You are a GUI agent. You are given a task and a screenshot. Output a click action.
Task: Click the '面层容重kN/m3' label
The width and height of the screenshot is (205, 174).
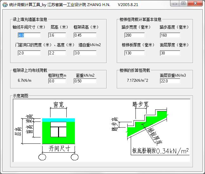click(173, 75)
